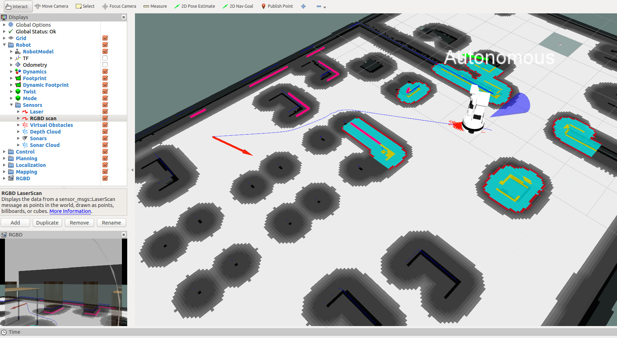Collapse the Sensors folder
The image size is (617, 338).
(11, 105)
